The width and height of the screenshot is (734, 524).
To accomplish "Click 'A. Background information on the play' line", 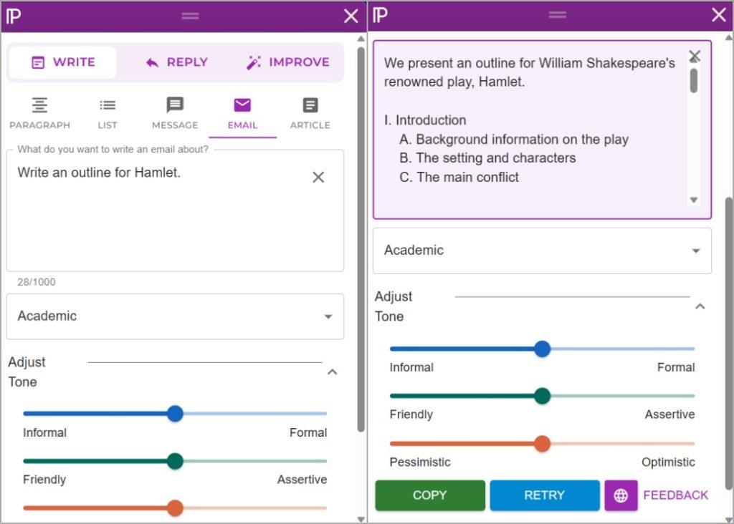I will [513, 140].
